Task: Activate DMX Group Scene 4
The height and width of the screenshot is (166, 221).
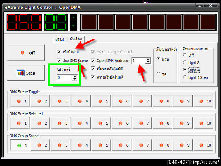Action: [x=81, y=145]
